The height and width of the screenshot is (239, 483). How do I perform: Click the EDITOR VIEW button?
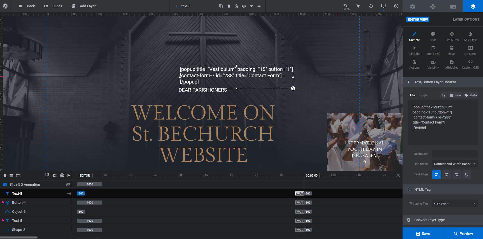coord(418,19)
